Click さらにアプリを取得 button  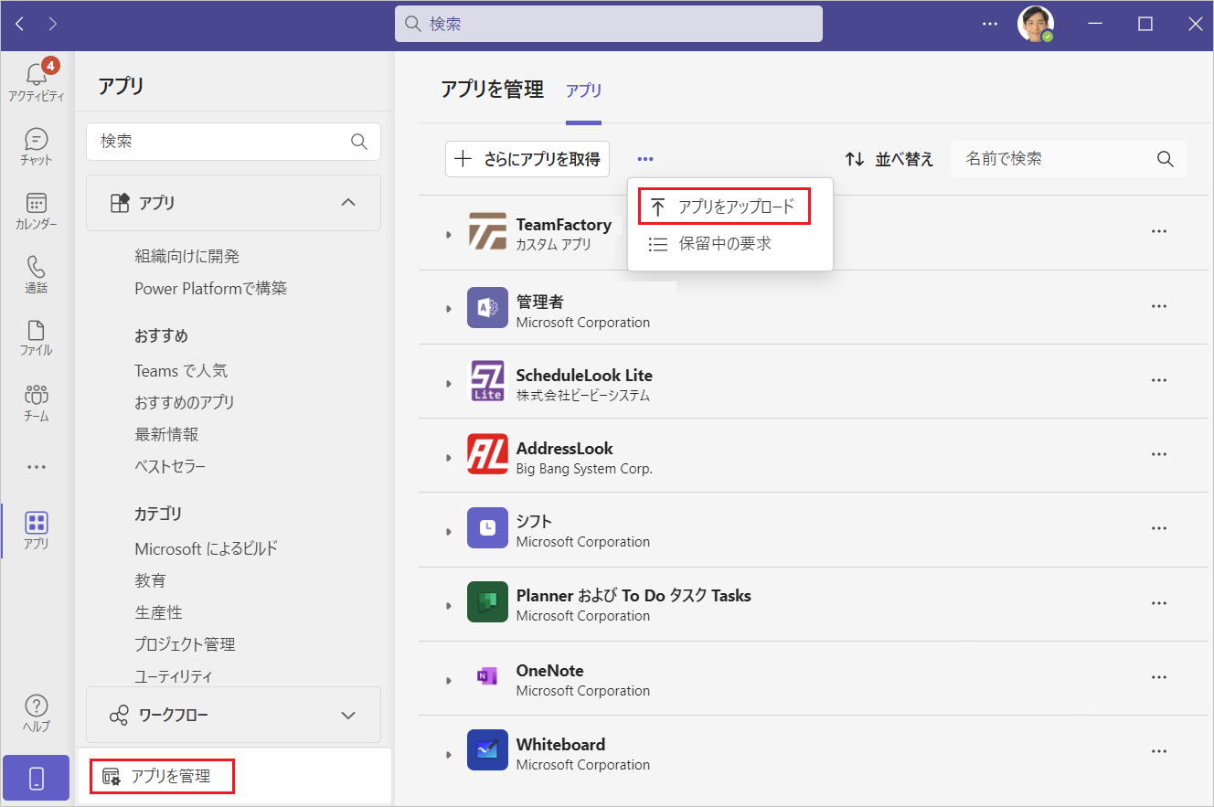pyautogui.click(x=527, y=159)
